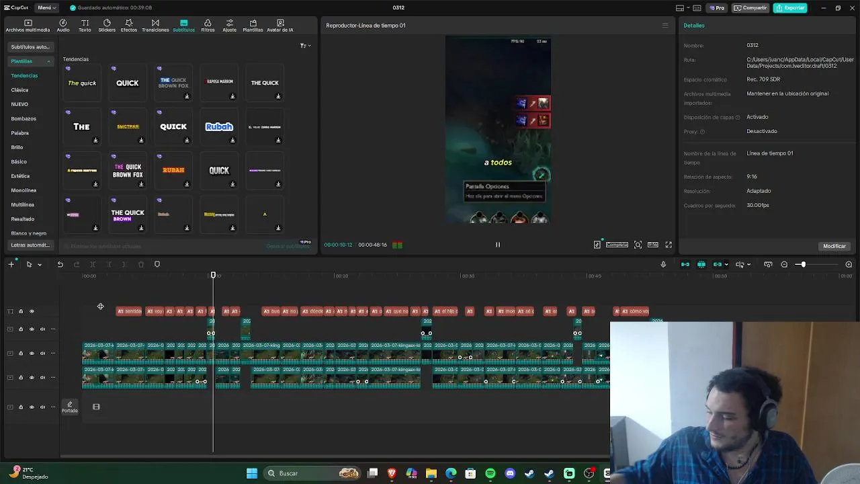Click the Select pointer tool
This screenshot has height=484, width=860.
tap(29, 264)
